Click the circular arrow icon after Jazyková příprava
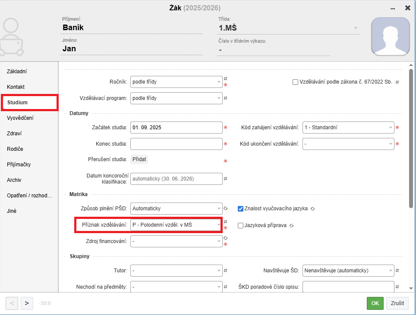 tap(292, 225)
